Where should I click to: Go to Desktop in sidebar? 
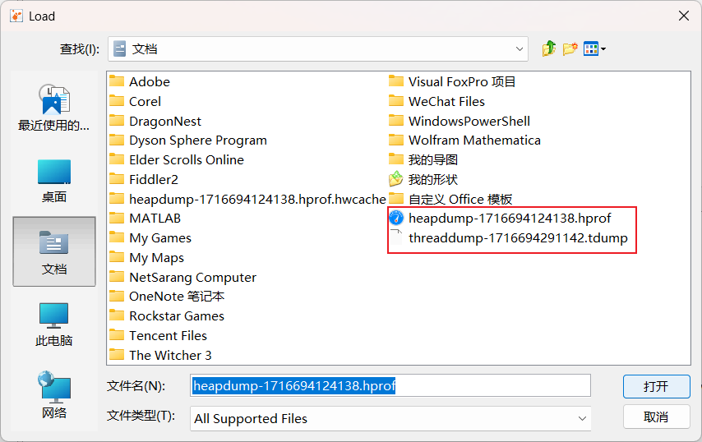point(54,180)
